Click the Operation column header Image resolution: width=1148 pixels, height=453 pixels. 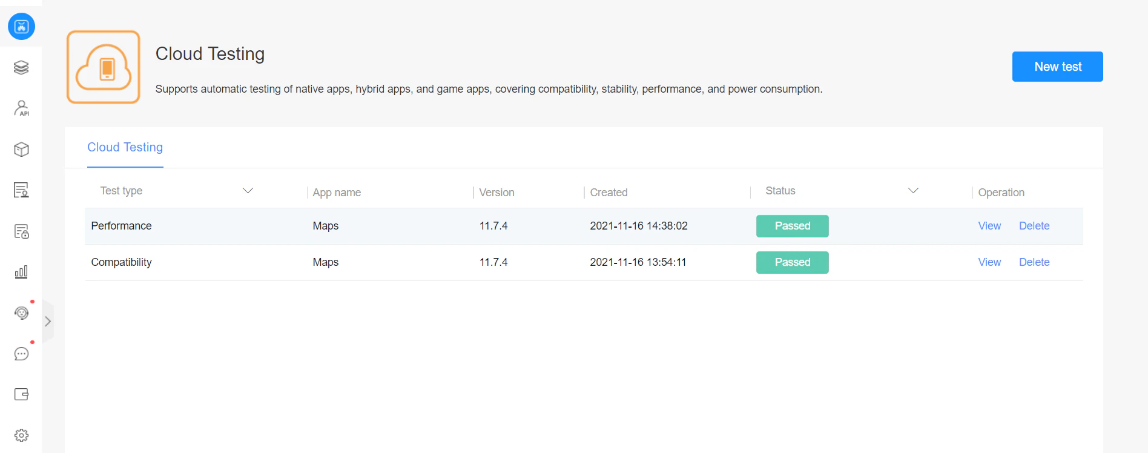pyautogui.click(x=1001, y=193)
